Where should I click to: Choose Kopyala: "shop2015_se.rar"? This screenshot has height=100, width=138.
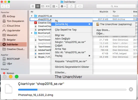click(72, 61)
